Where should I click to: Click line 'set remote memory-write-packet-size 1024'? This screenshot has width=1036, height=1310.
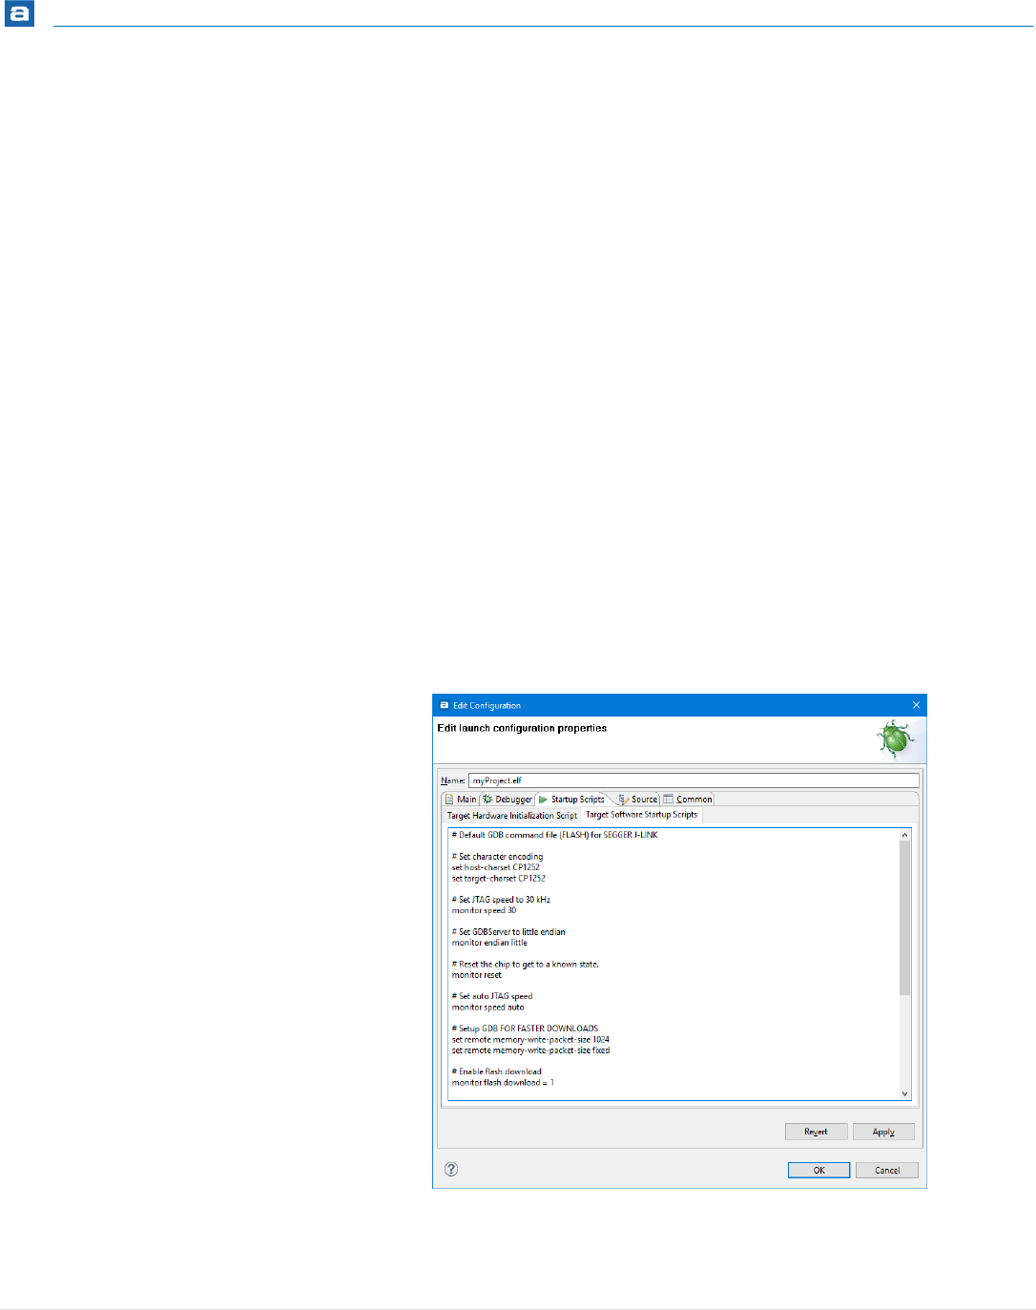click(x=530, y=1040)
